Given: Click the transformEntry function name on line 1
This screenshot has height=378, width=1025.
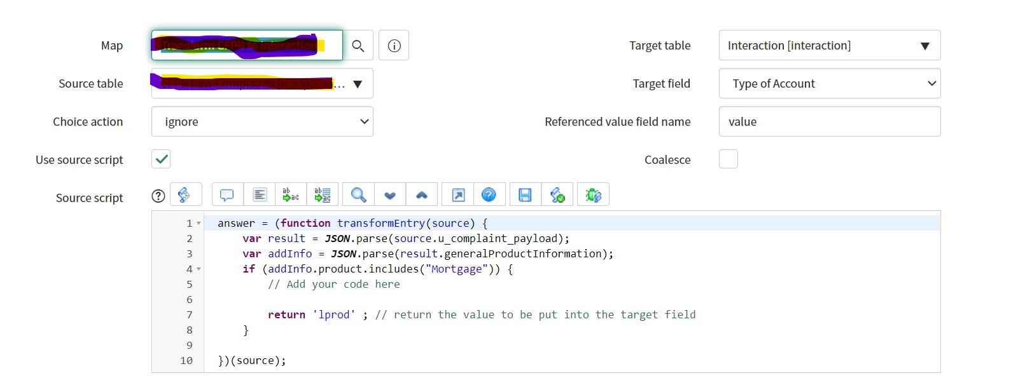Looking at the screenshot, I should tap(381, 223).
